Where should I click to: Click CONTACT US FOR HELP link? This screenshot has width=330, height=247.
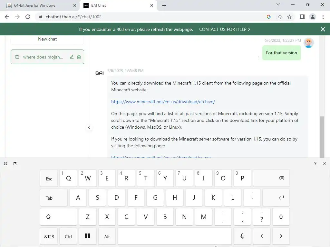point(225,29)
